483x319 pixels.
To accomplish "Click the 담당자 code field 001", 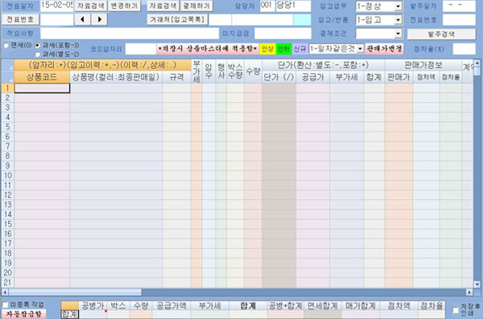I will 267,6.
